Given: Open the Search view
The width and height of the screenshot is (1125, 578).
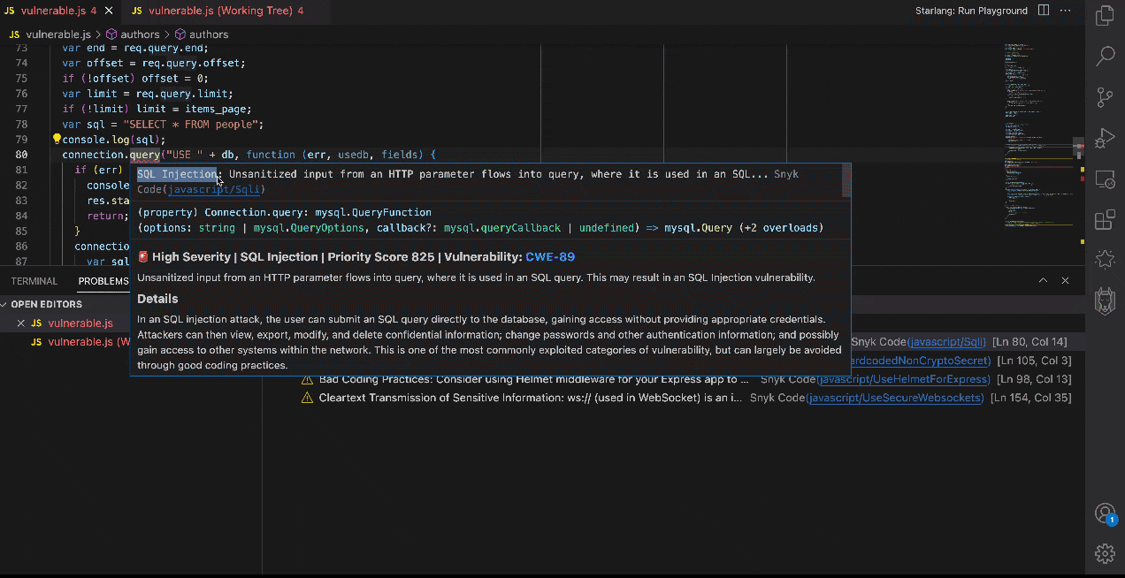Looking at the screenshot, I should coord(1105,56).
